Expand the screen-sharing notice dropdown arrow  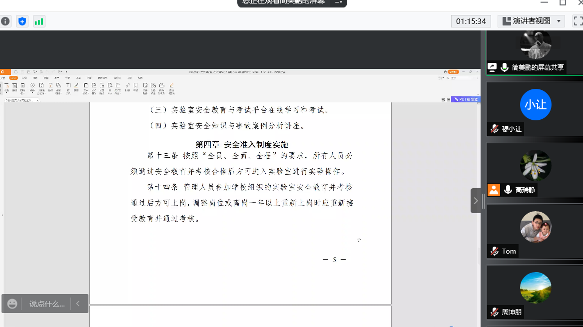(x=338, y=2)
